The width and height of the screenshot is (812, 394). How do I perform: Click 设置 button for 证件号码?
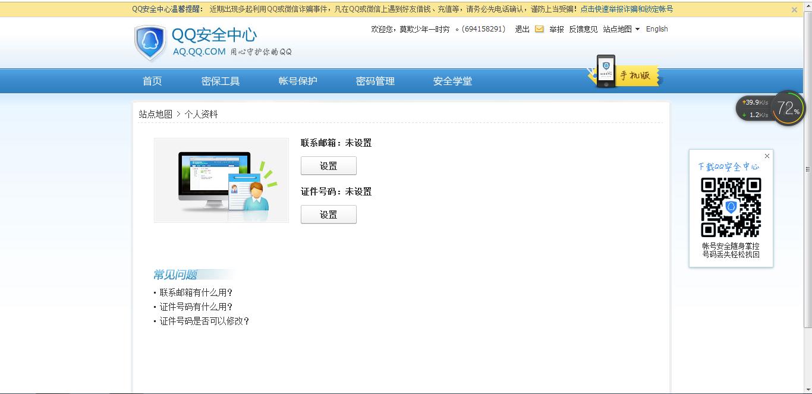coord(329,215)
